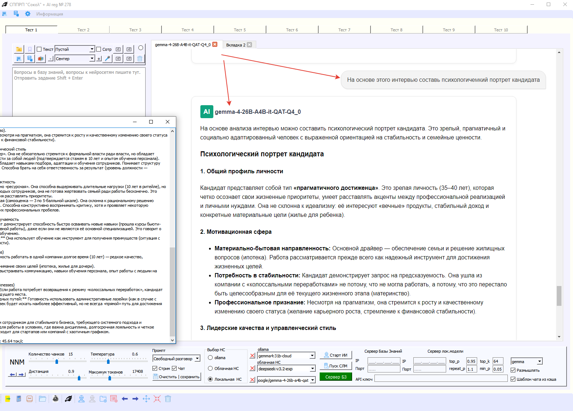573x411 pixels.
Task: Toggle the Чат checkbox
Action: click(x=174, y=368)
